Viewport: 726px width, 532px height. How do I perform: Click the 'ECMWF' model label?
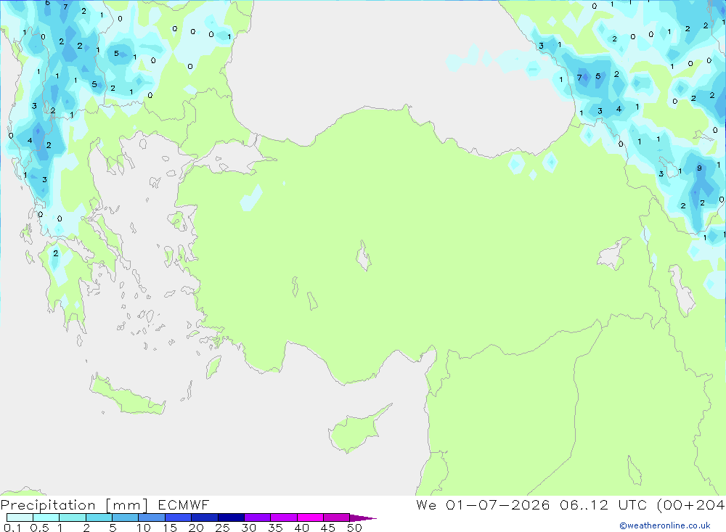[184, 504]
